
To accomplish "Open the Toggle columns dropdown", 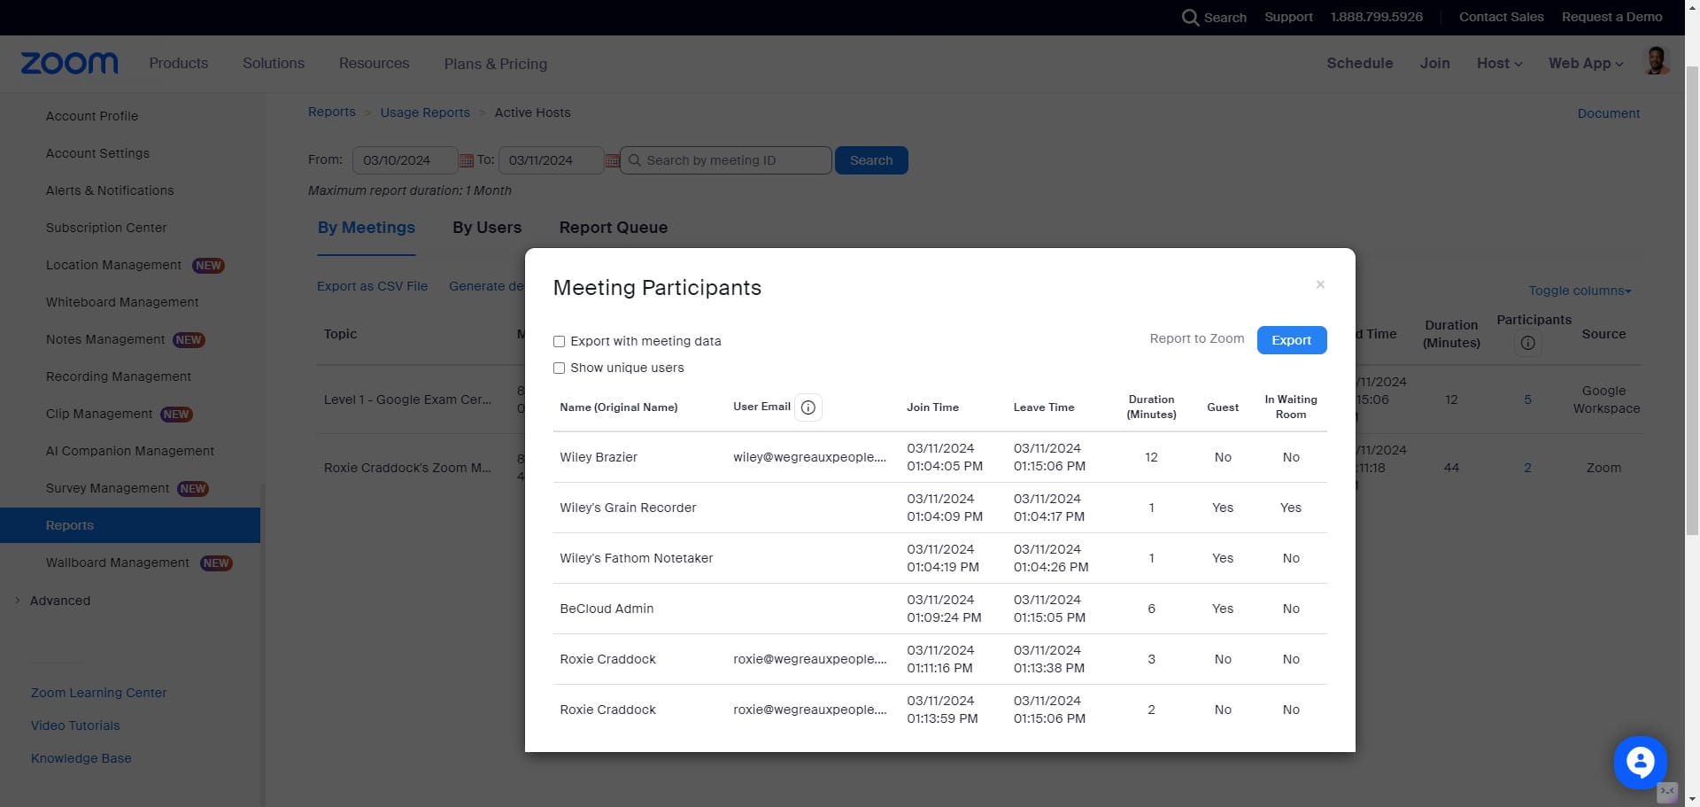I will click(x=1580, y=291).
